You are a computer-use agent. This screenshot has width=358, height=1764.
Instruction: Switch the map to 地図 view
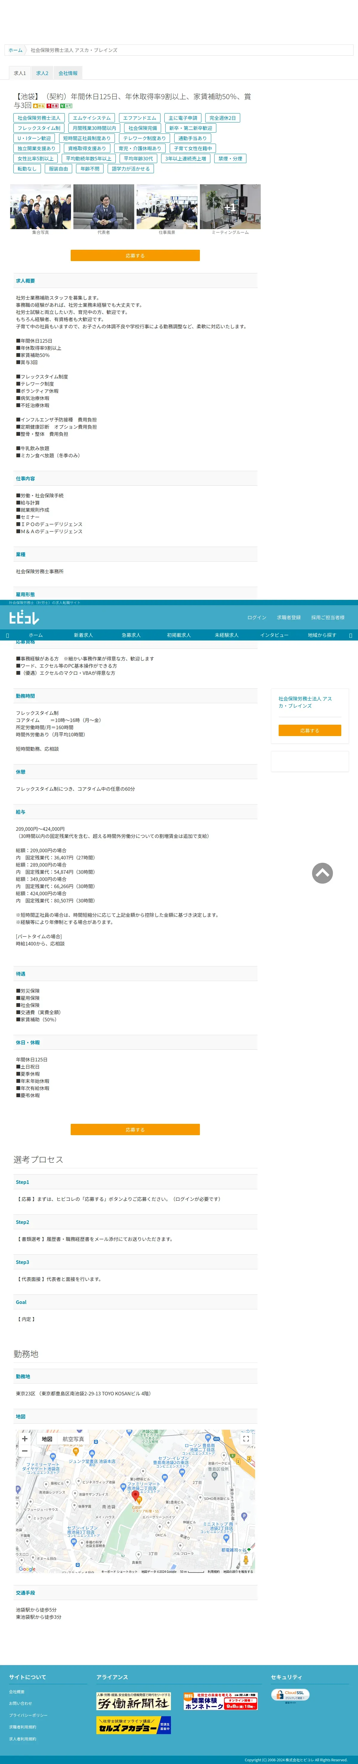[47, 1439]
